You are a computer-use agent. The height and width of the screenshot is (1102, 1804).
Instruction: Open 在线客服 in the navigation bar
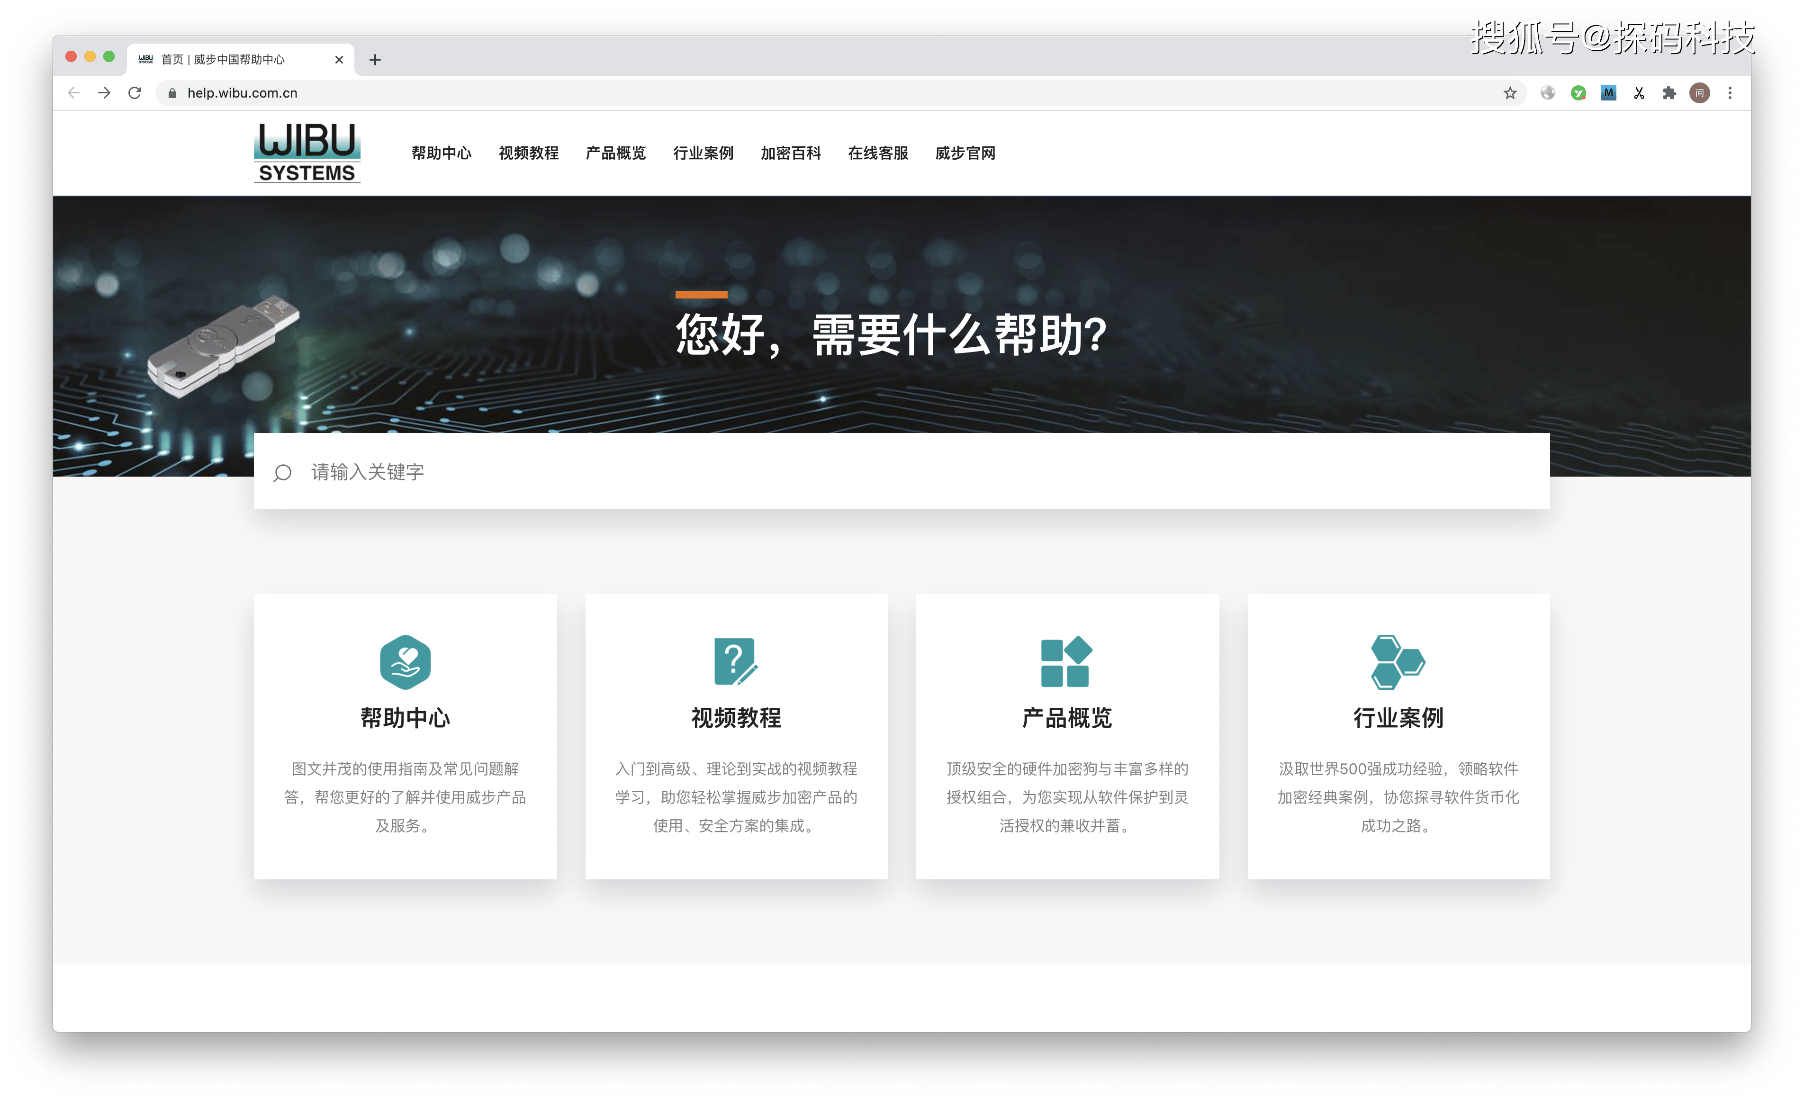[x=878, y=153]
